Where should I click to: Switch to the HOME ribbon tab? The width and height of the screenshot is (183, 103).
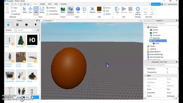click(x=35, y=4)
